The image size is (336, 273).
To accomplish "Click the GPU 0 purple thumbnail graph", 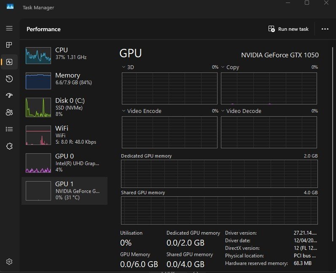I will pyautogui.click(x=38, y=163).
